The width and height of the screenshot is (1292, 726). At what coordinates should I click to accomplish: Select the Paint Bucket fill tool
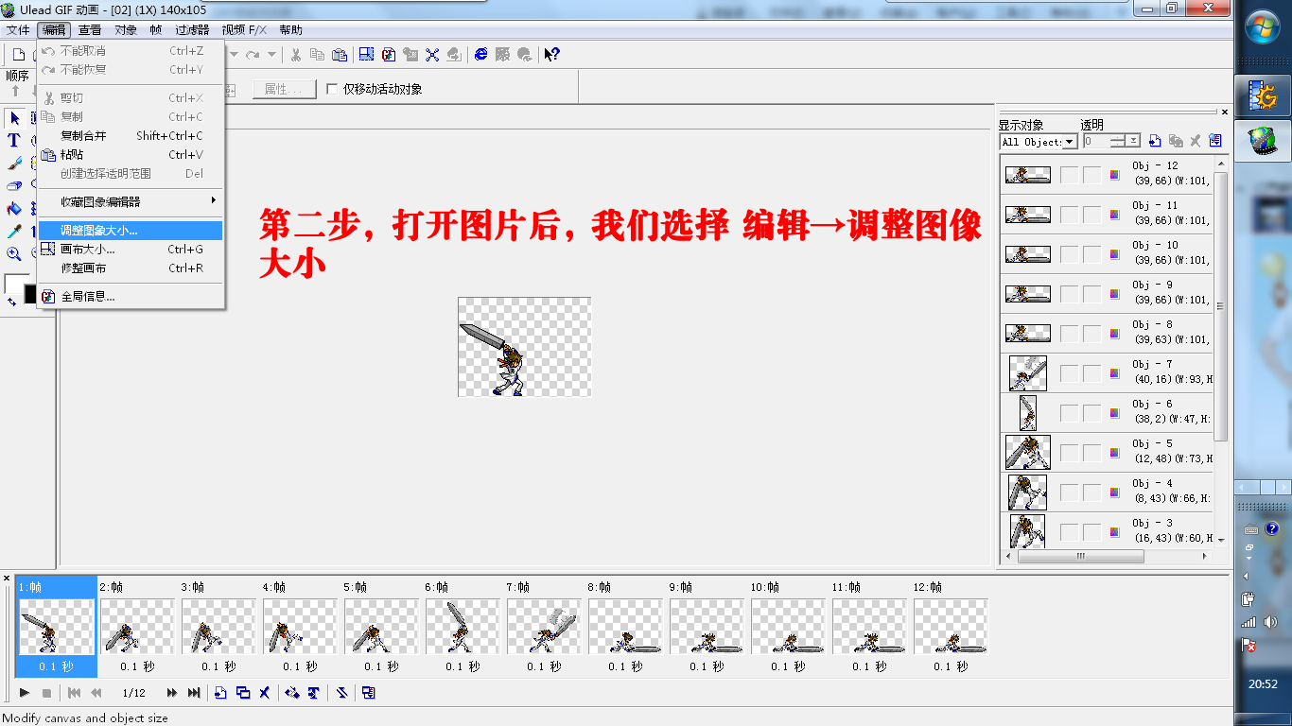pos(14,209)
